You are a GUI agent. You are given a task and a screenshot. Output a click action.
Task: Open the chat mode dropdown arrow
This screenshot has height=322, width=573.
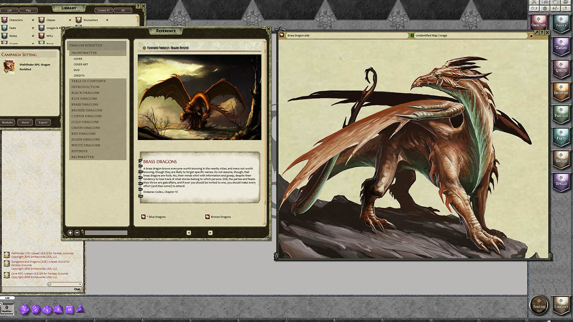pos(80,284)
